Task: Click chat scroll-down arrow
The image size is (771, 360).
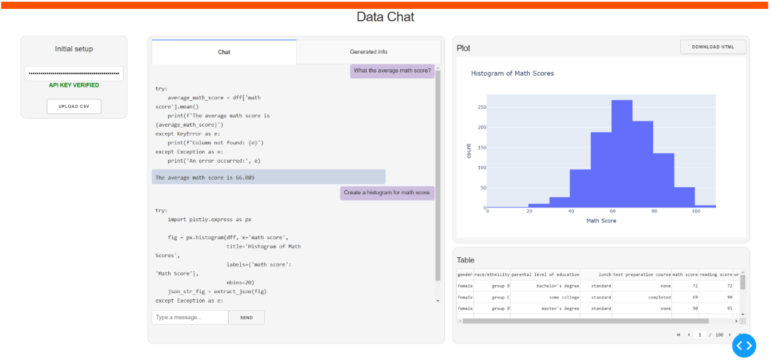Action: coord(438,301)
